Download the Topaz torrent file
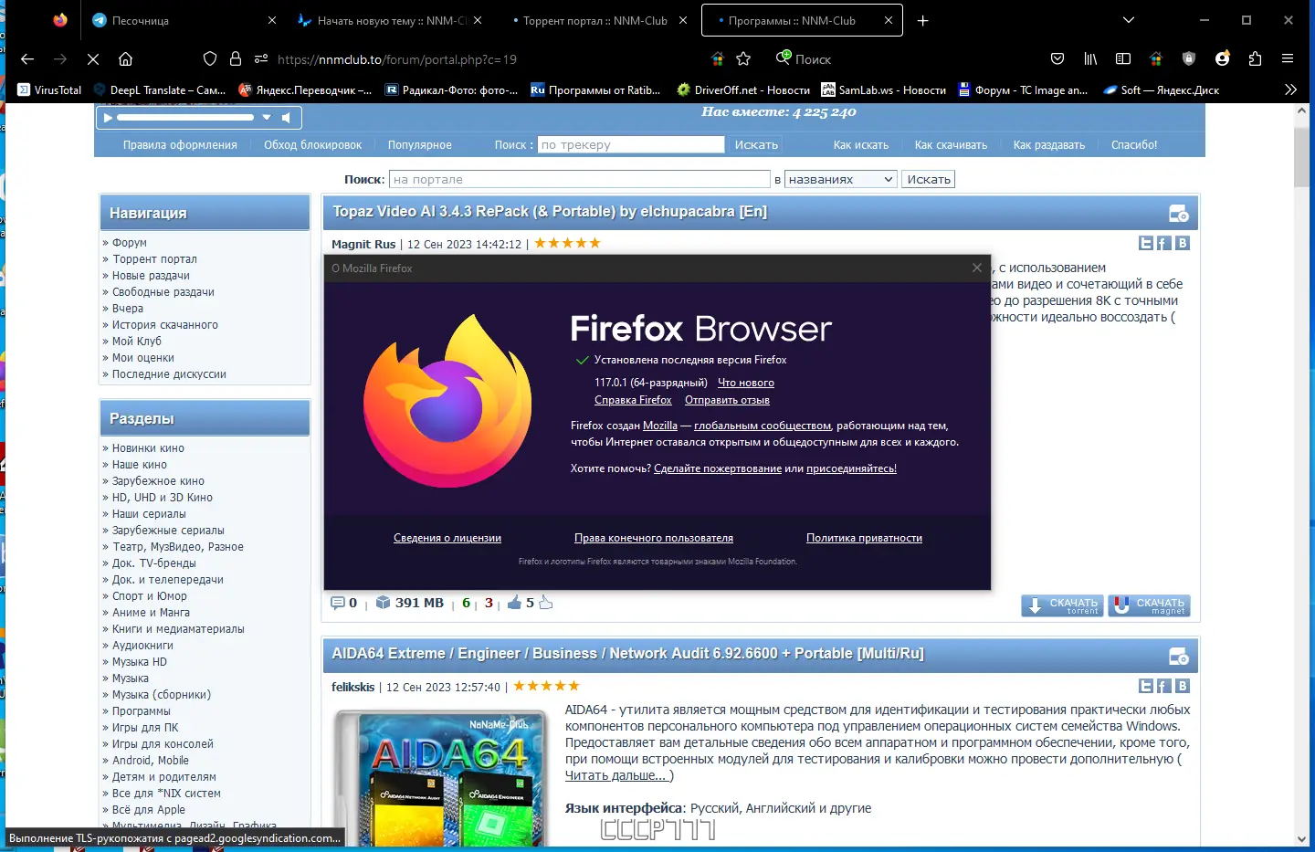The image size is (1315, 852). (x=1062, y=605)
